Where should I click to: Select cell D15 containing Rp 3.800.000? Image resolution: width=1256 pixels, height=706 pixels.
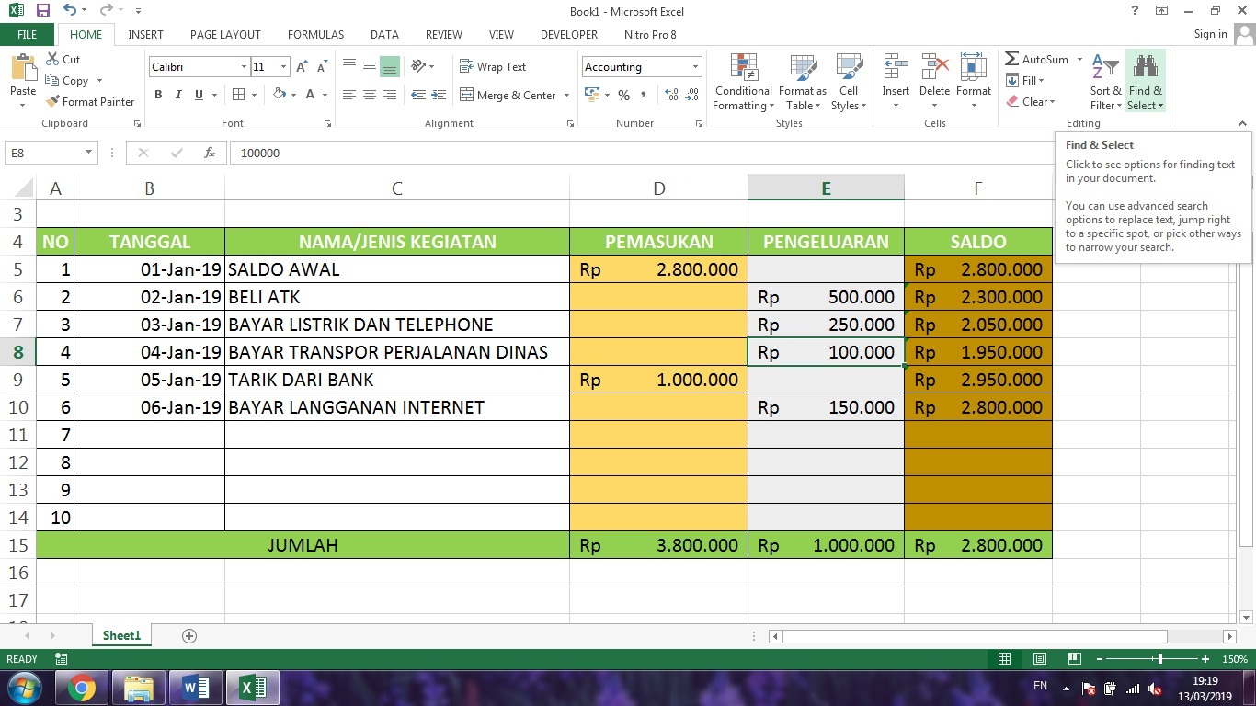tap(658, 544)
